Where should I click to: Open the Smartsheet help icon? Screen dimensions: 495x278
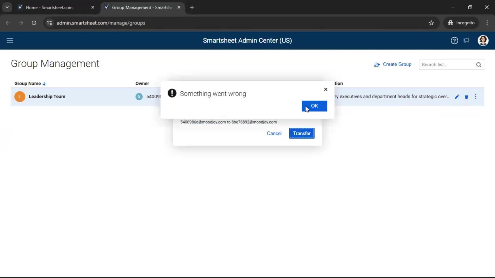tap(454, 40)
